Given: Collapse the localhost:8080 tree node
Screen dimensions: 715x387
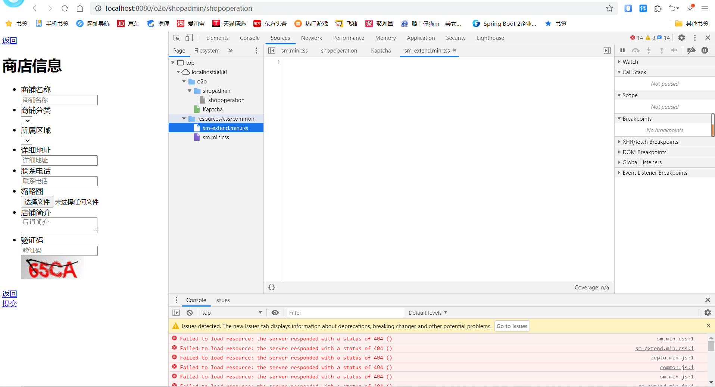Looking at the screenshot, I should [178, 72].
